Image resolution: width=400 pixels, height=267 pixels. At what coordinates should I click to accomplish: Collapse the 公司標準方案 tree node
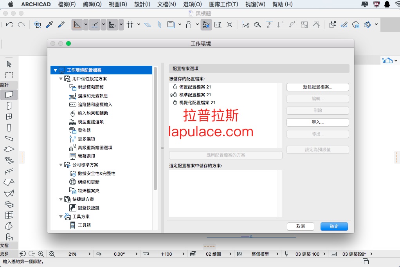pyautogui.click(x=61, y=165)
